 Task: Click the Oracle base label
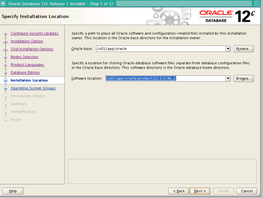click(x=82, y=49)
